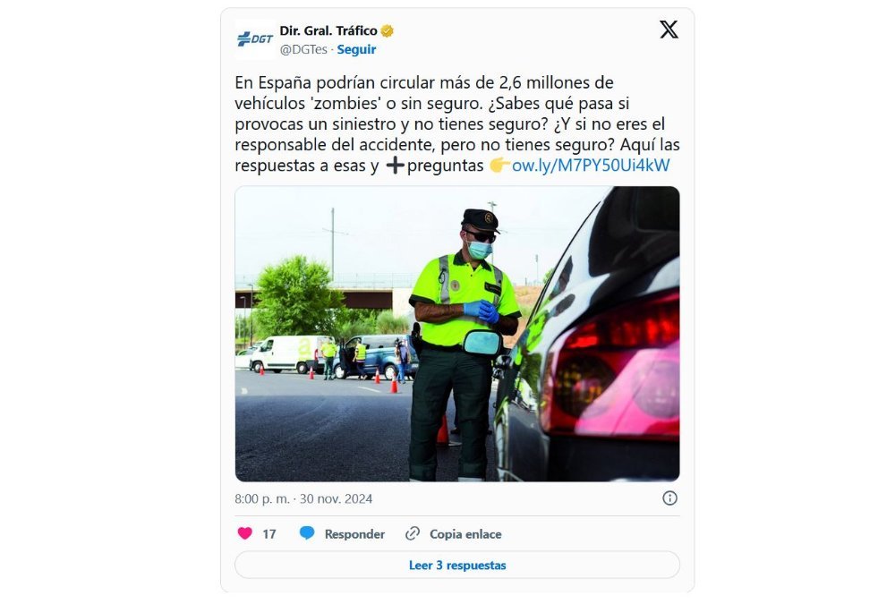Open Leer 3 respuestas button

[x=457, y=566]
